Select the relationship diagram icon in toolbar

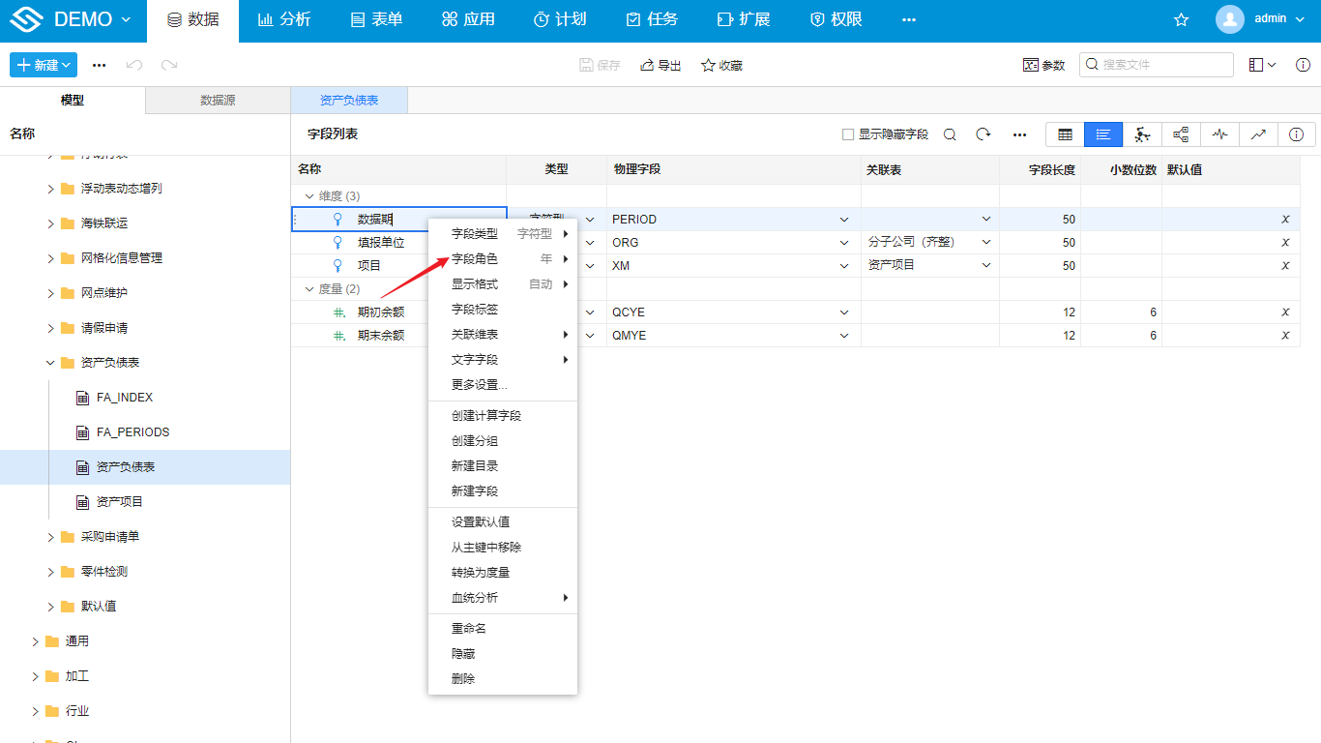point(1181,134)
